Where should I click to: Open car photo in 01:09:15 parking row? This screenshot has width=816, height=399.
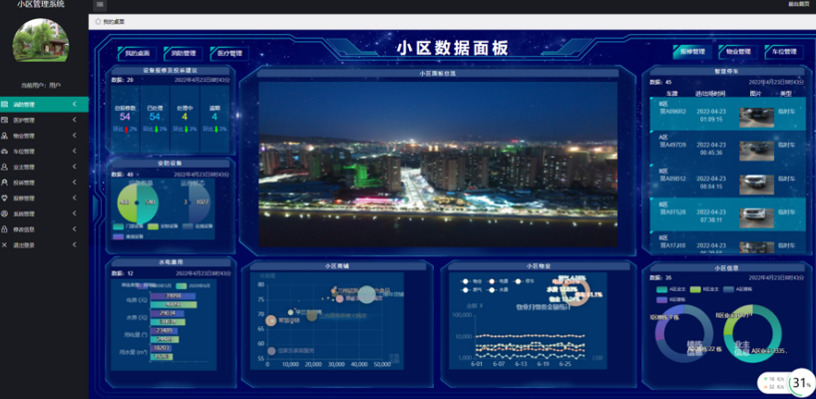pos(756,118)
